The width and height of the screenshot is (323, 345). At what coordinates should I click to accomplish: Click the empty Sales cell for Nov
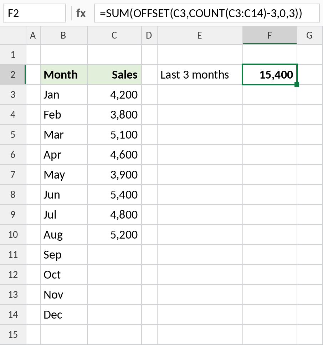114,295
